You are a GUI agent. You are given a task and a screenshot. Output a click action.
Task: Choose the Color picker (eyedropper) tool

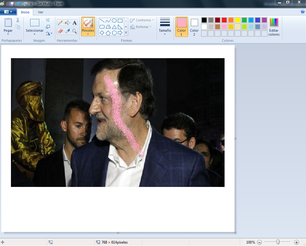[x=67, y=31]
